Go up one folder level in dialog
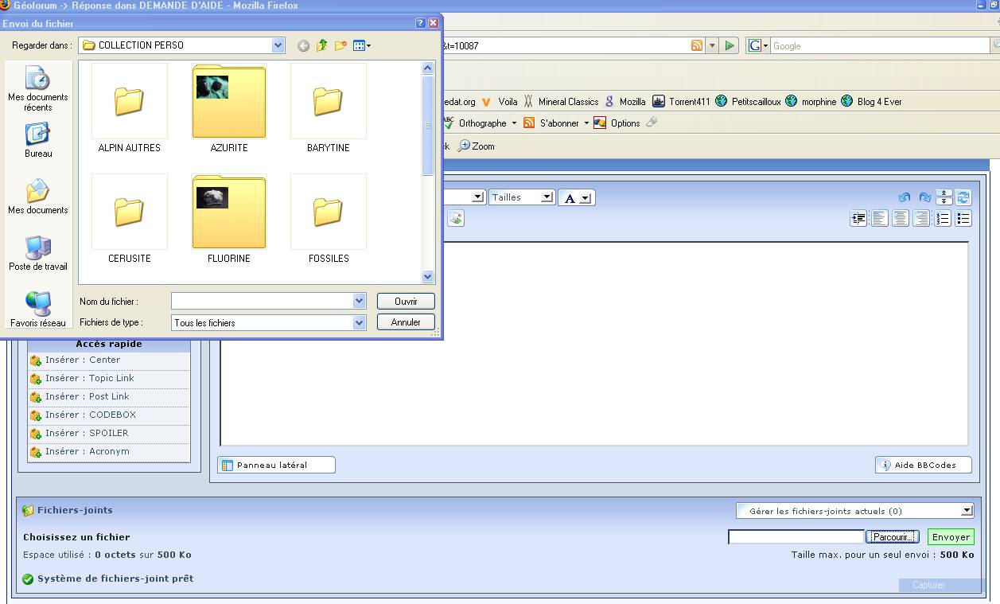This screenshot has width=1000, height=604. pos(322,46)
